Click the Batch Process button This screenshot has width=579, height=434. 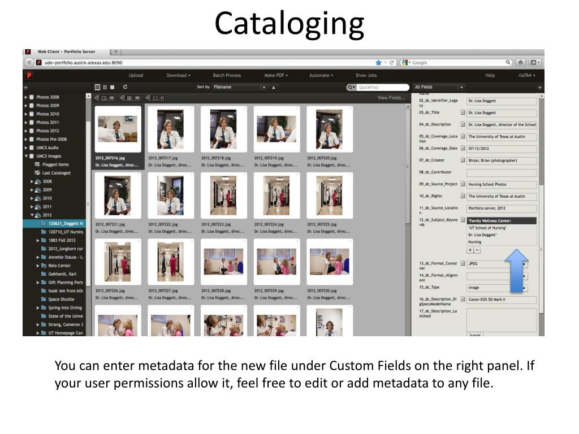[227, 75]
